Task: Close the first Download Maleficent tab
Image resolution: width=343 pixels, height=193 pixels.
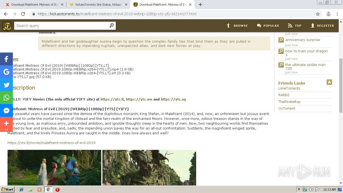Action: [x=62, y=5]
